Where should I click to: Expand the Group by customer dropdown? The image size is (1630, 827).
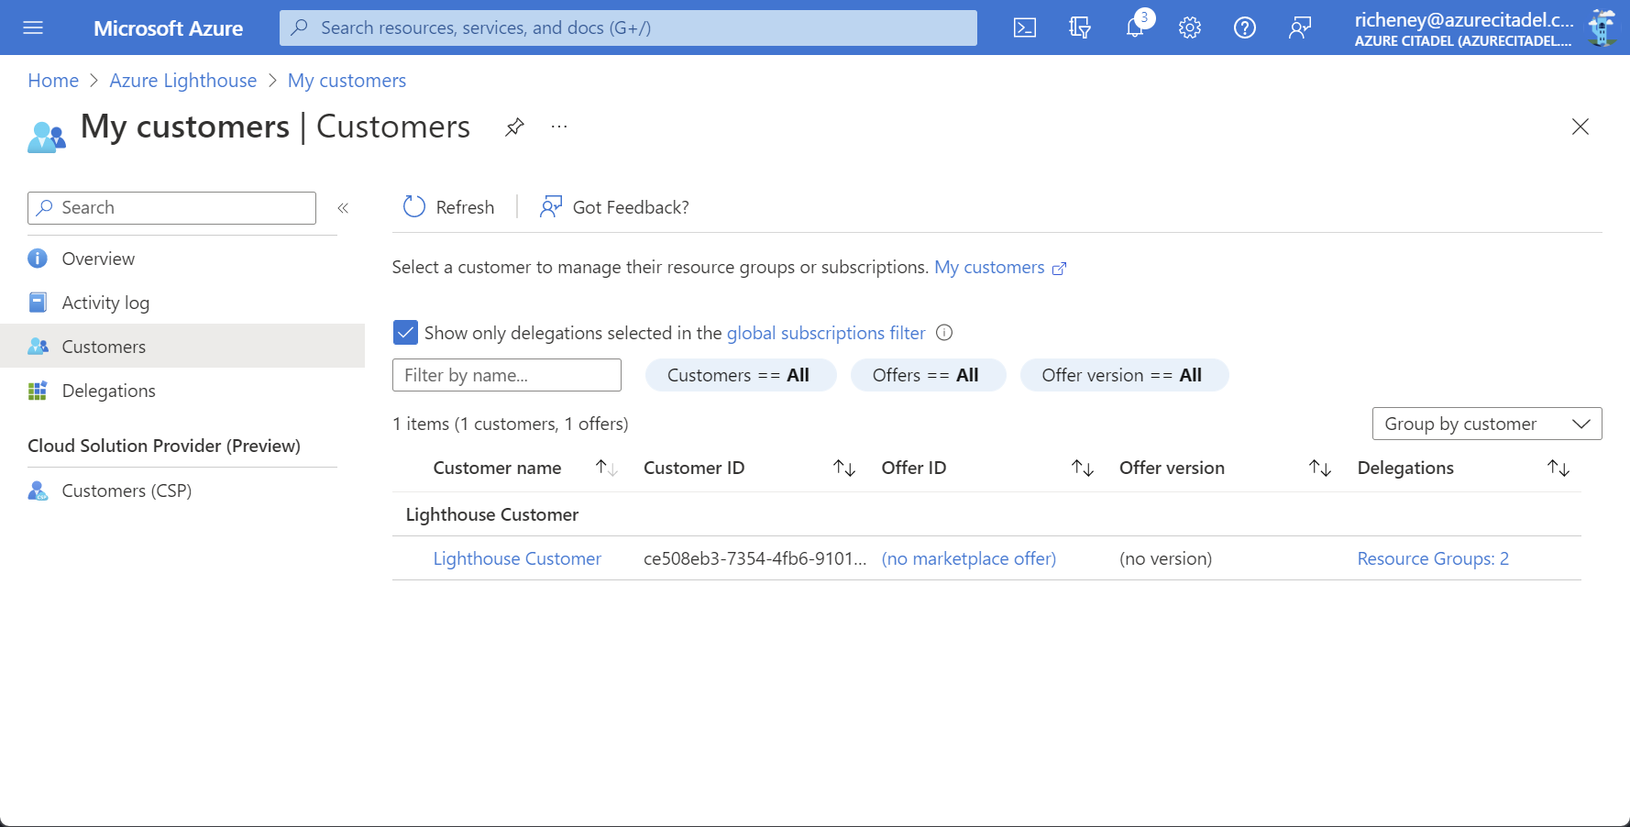(x=1486, y=424)
